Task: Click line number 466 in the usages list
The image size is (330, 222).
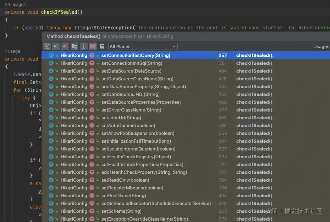Action: point(223,102)
